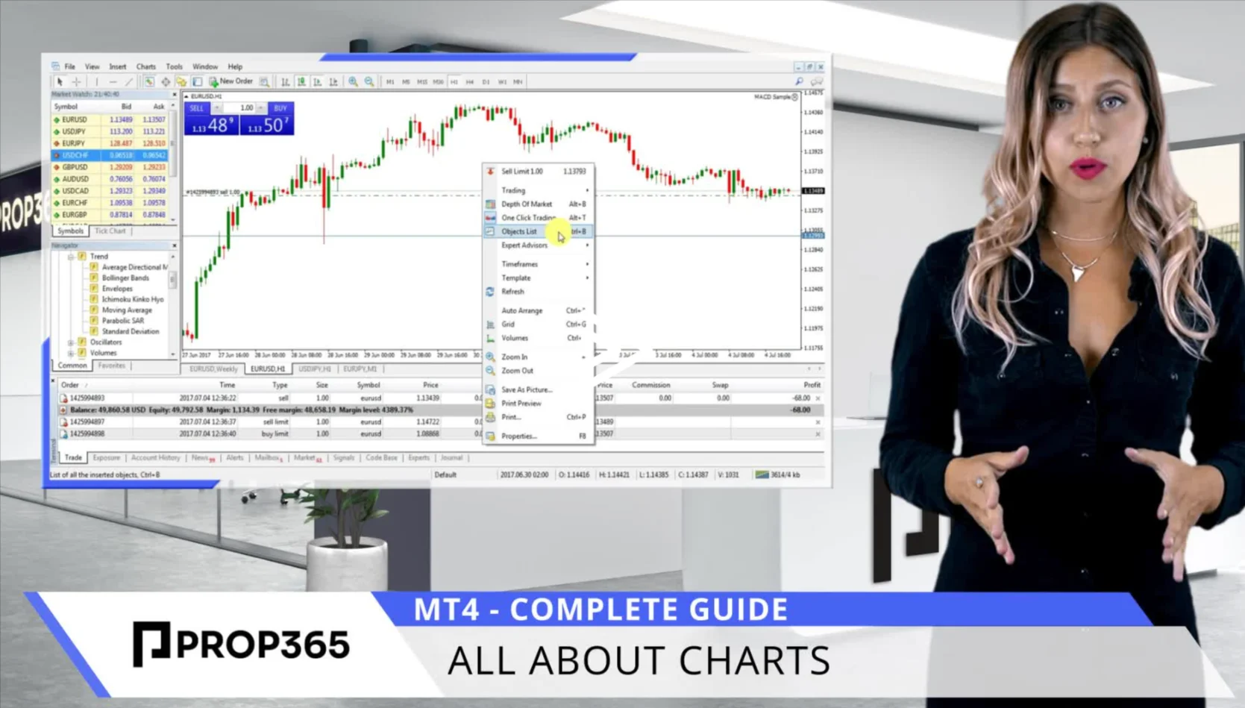Click the New Order toolbar button

[231, 81]
